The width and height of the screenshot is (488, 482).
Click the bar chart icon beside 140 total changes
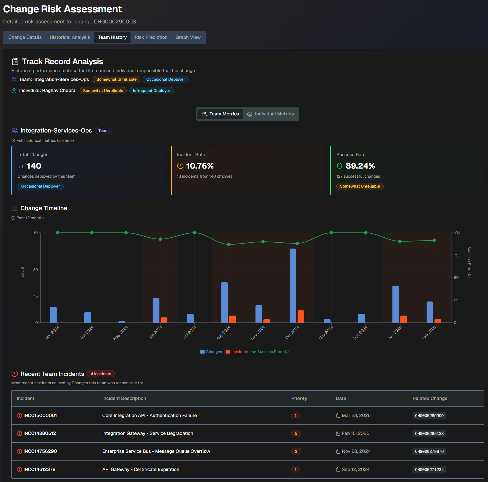[21, 166]
